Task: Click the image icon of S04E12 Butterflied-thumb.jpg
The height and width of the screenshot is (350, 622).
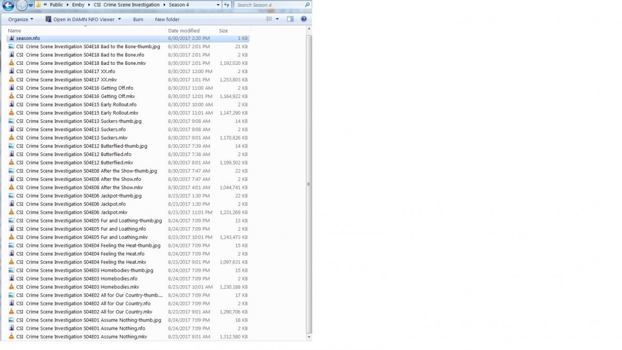Action: pyautogui.click(x=11, y=146)
